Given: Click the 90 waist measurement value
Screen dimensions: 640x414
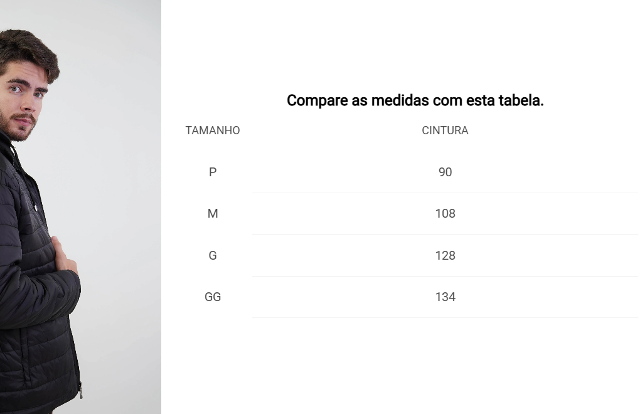Looking at the screenshot, I should tap(445, 172).
